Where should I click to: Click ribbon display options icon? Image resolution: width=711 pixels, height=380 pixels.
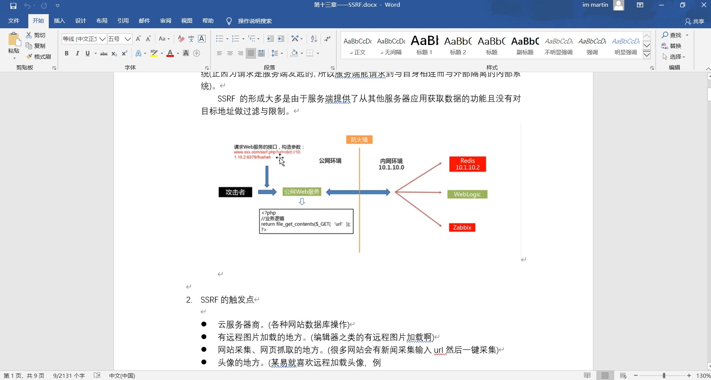coord(640,5)
